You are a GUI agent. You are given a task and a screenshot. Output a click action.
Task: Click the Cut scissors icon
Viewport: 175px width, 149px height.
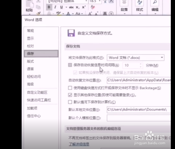(38, 1)
